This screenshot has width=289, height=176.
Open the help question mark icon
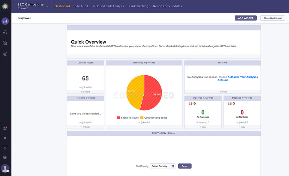pyautogui.click(x=5, y=157)
